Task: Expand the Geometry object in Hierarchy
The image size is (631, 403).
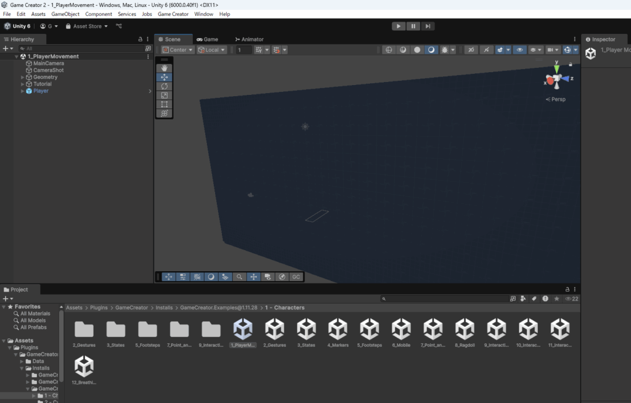Action: [x=23, y=77]
